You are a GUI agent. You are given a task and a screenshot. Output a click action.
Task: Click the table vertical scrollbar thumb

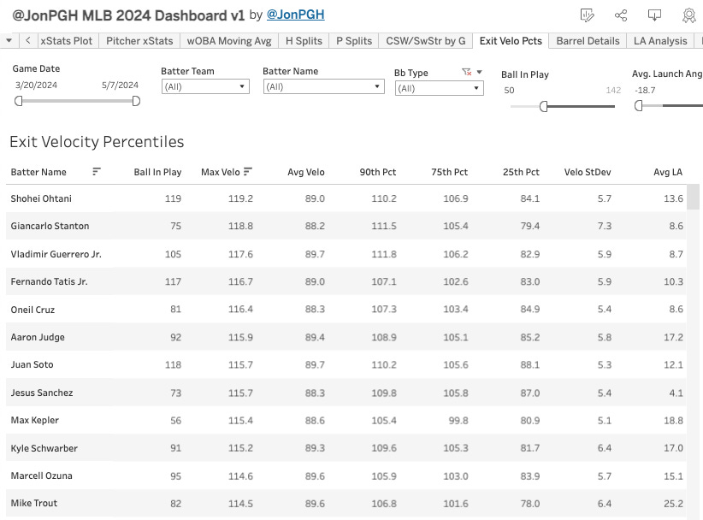(x=693, y=197)
